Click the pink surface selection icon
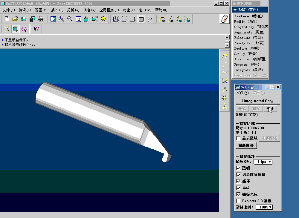 pyautogui.click(x=24, y=29)
